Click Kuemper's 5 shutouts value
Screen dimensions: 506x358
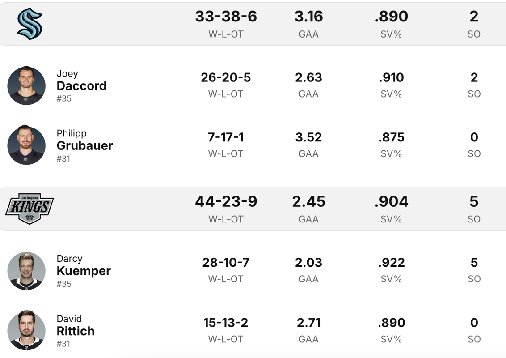tap(474, 263)
